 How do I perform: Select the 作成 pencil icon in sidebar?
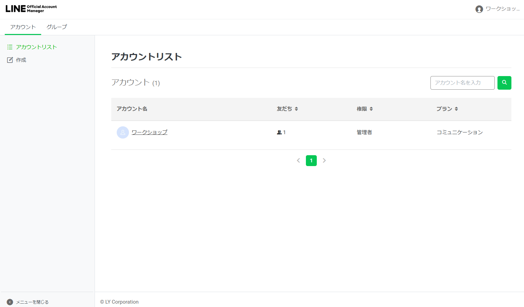point(10,59)
